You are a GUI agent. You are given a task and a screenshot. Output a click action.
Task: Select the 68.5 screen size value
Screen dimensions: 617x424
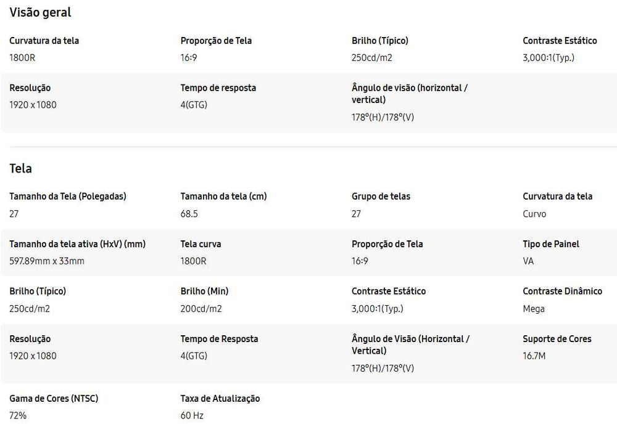189,214
